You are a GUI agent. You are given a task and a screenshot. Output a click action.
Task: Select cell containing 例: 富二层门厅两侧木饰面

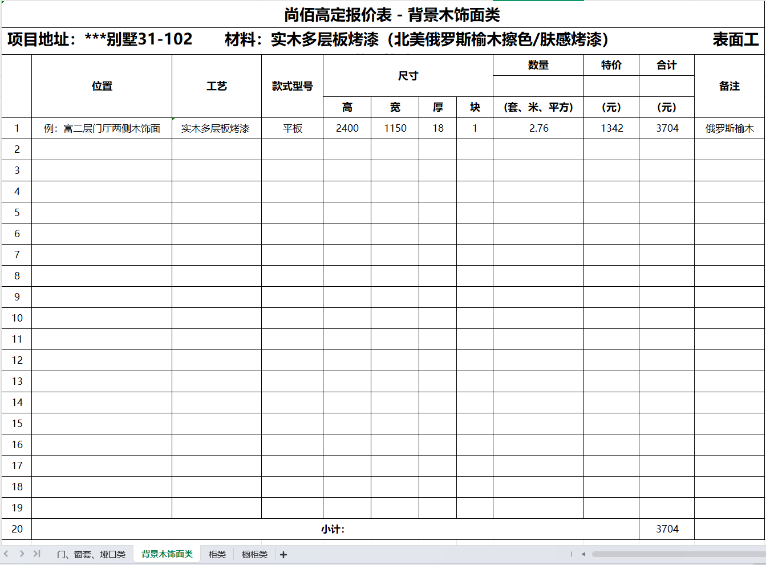(102, 128)
